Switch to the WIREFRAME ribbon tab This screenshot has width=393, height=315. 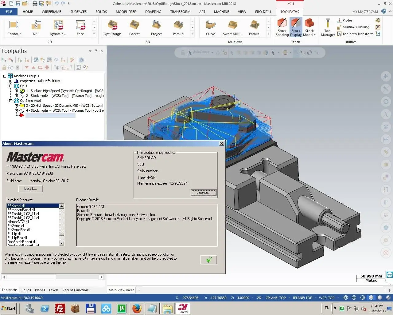click(x=51, y=12)
